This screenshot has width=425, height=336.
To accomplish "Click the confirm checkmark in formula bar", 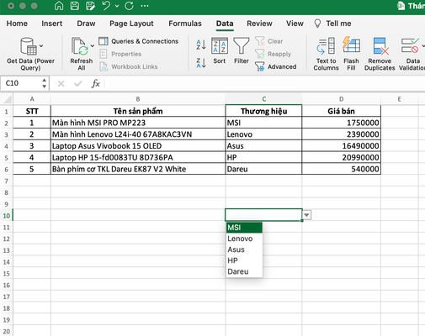I will pos(78,83).
